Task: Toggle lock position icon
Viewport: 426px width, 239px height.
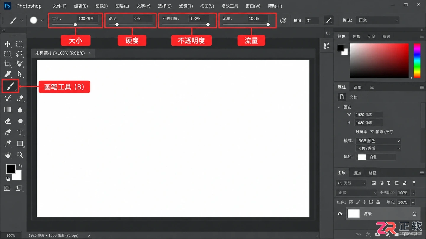Action: tap(364, 202)
